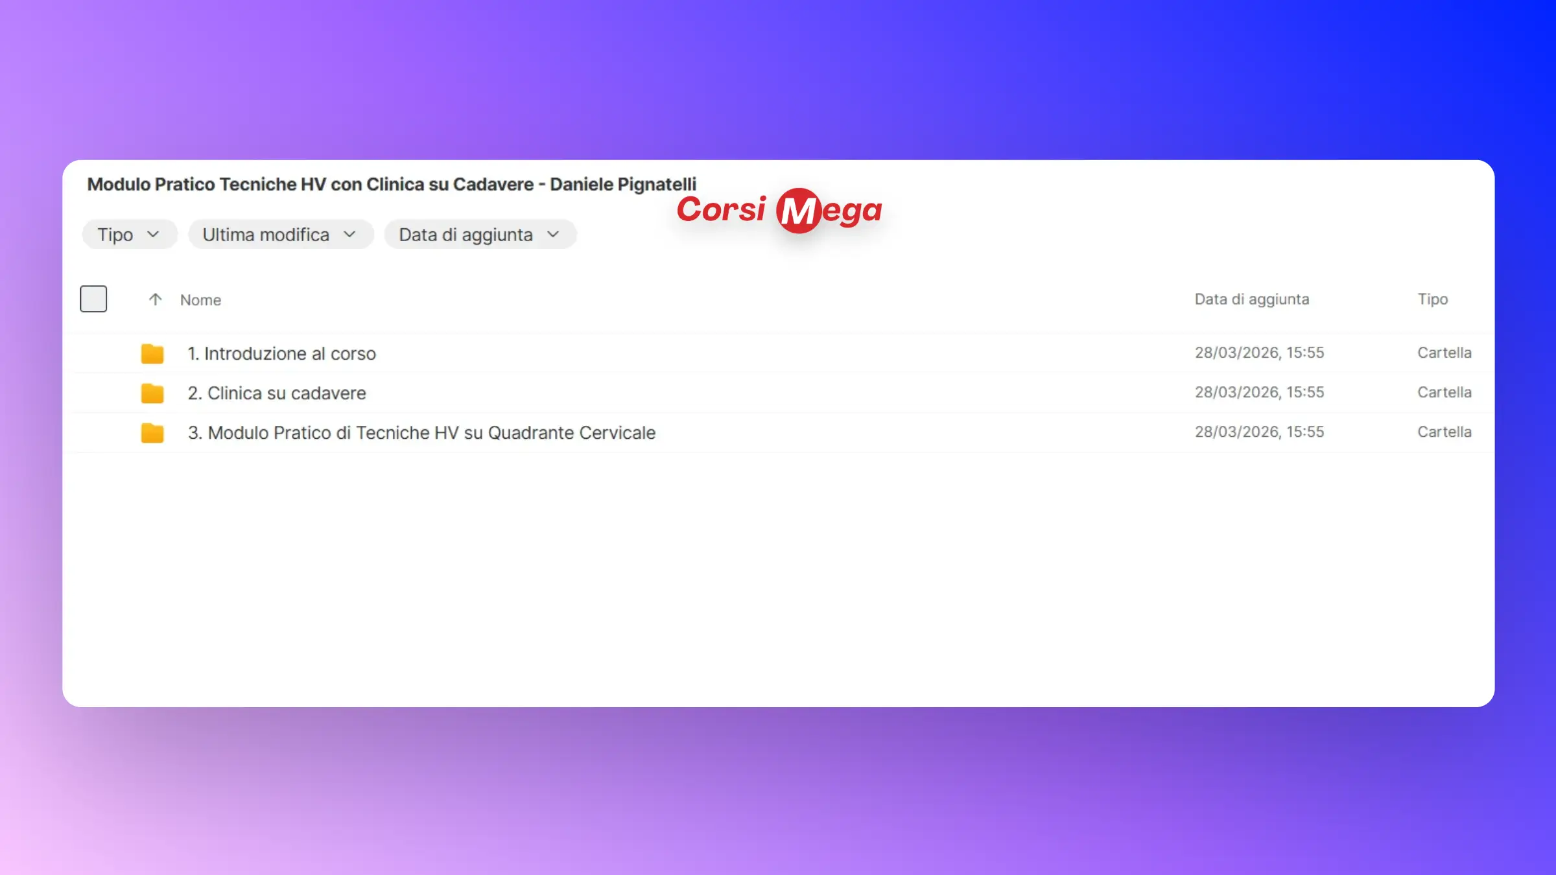This screenshot has height=875, width=1556.
Task: Click folder icon for Modulo Pratico Quadrante Cervicale
Action: click(152, 433)
